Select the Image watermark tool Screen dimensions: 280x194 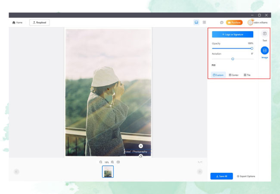click(x=264, y=50)
